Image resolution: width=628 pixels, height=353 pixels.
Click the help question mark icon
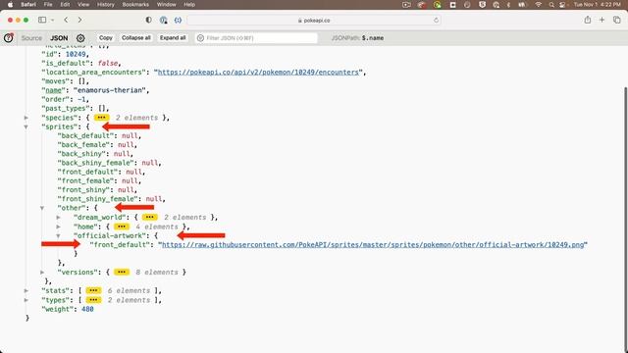coord(9,38)
